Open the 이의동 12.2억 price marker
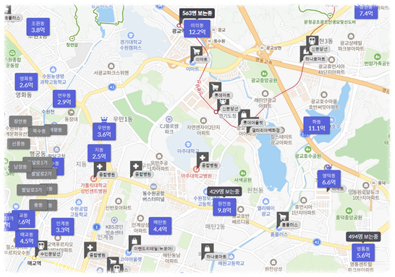The image size is (395, 277). pos(197,29)
